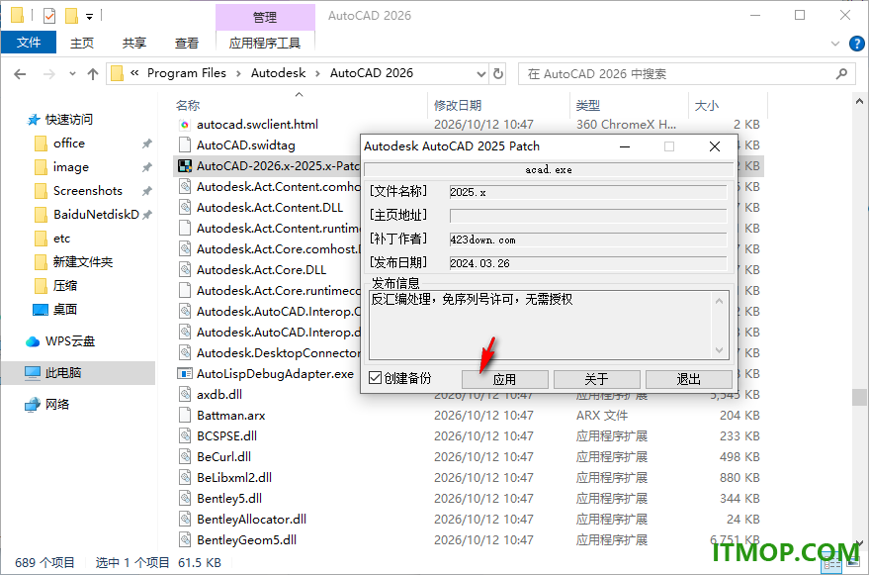Image resolution: width=869 pixels, height=575 pixels.
Task: Select the autocad.swclient.html file icon
Action: click(x=185, y=125)
